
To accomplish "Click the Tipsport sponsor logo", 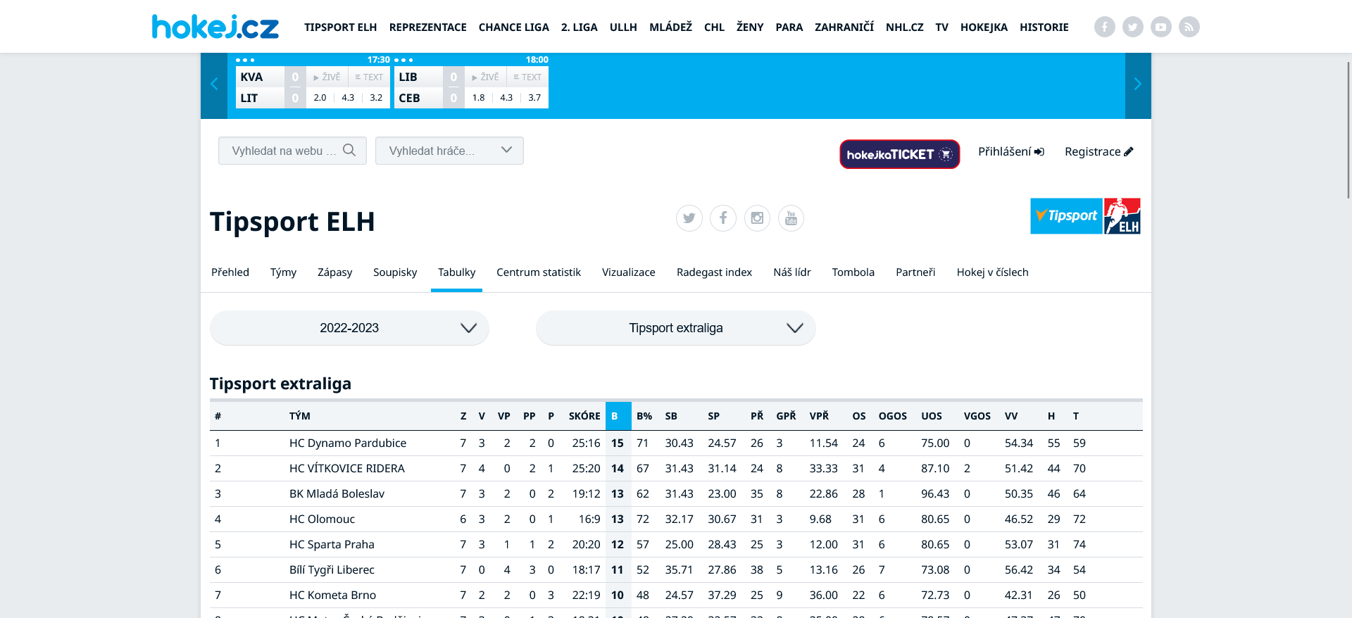I will pos(1066,216).
